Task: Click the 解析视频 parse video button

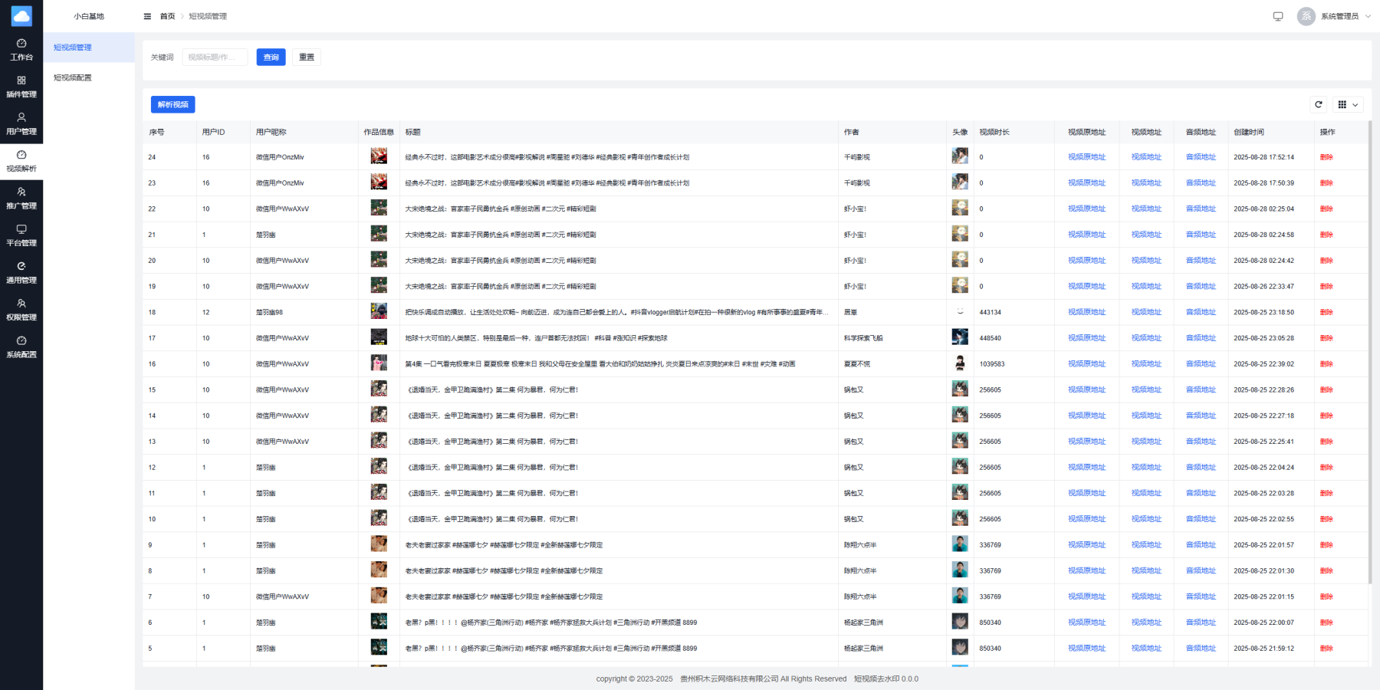Action: coord(173,104)
